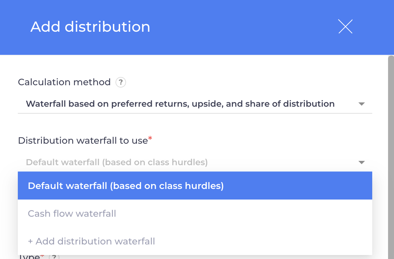Click the caret on the Calculation method dropdown
The width and height of the screenshot is (394, 259).
(x=362, y=104)
